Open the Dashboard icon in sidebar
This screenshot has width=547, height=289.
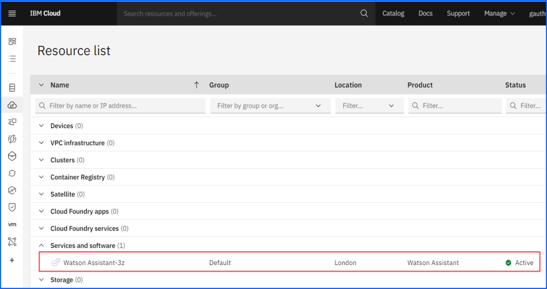coord(12,42)
